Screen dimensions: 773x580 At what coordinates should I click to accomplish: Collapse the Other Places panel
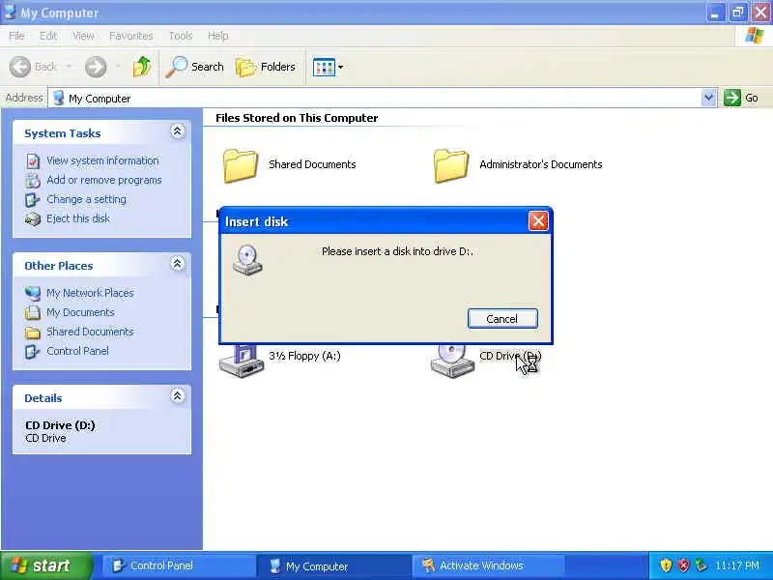click(178, 264)
